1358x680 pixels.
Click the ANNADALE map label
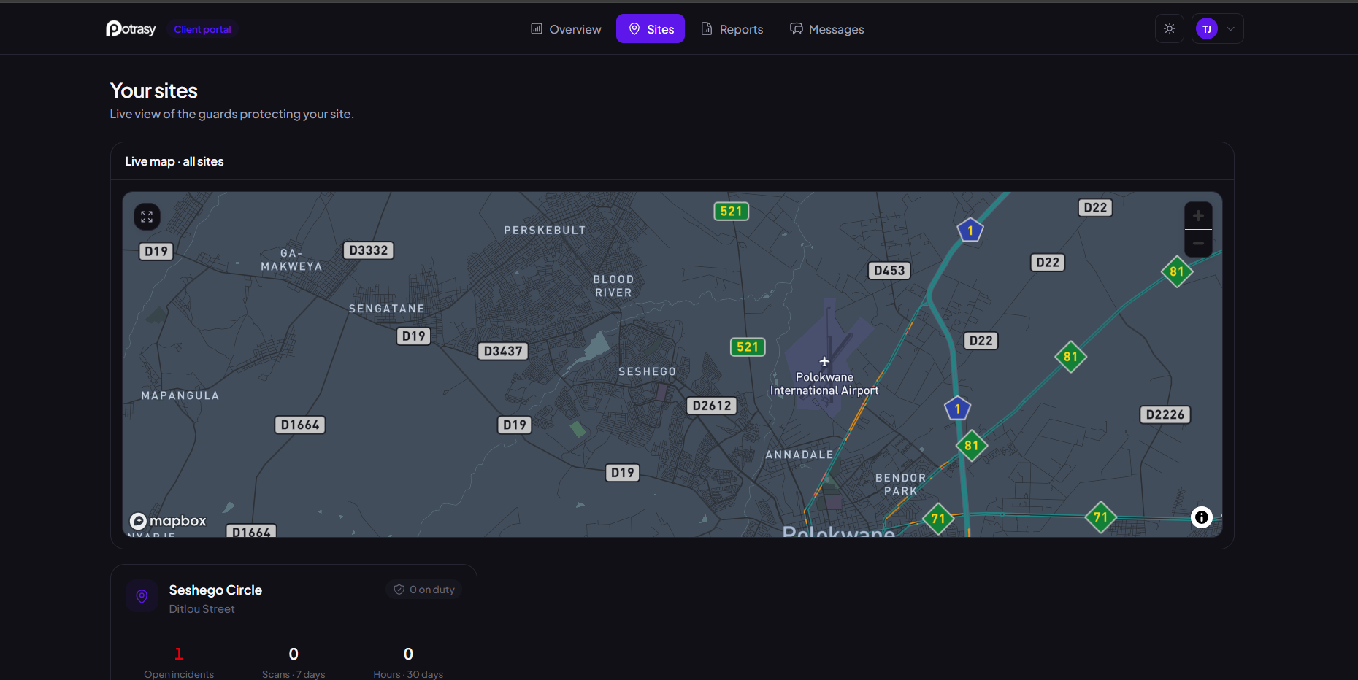[799, 455]
